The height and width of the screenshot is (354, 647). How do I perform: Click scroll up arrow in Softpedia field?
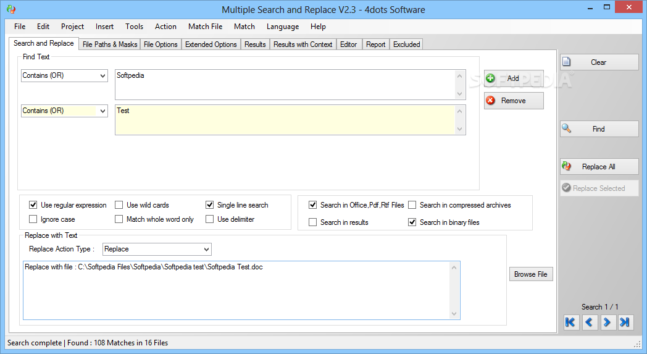click(460, 76)
